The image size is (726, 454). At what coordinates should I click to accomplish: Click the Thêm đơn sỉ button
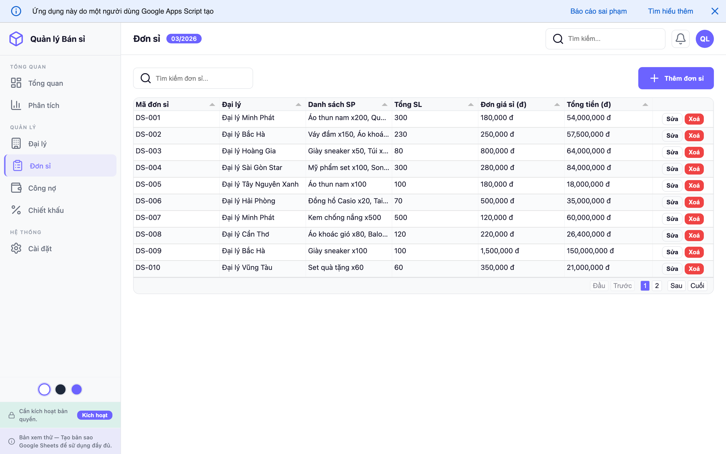(x=676, y=78)
